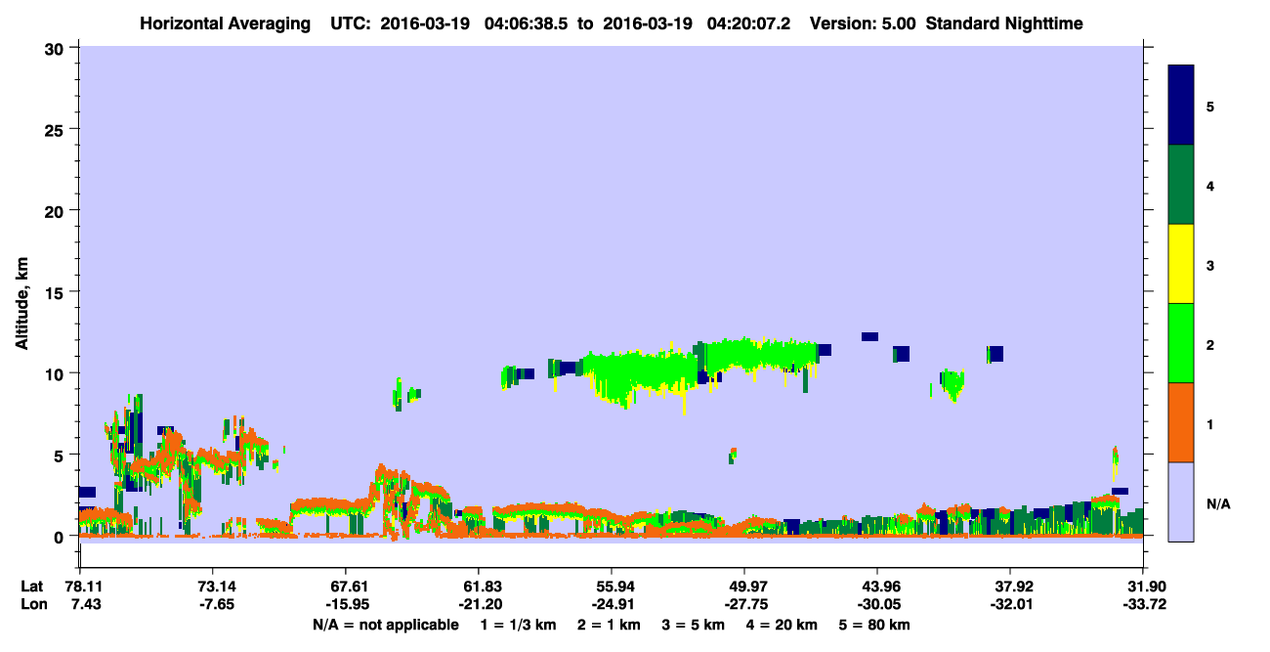Click the colorbar label 1
Image resolution: width=1270 pixels, height=652 pixels.
tap(1210, 424)
